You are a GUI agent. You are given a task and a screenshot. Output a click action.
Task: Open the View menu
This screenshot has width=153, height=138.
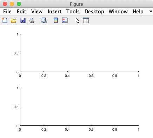[37, 12]
